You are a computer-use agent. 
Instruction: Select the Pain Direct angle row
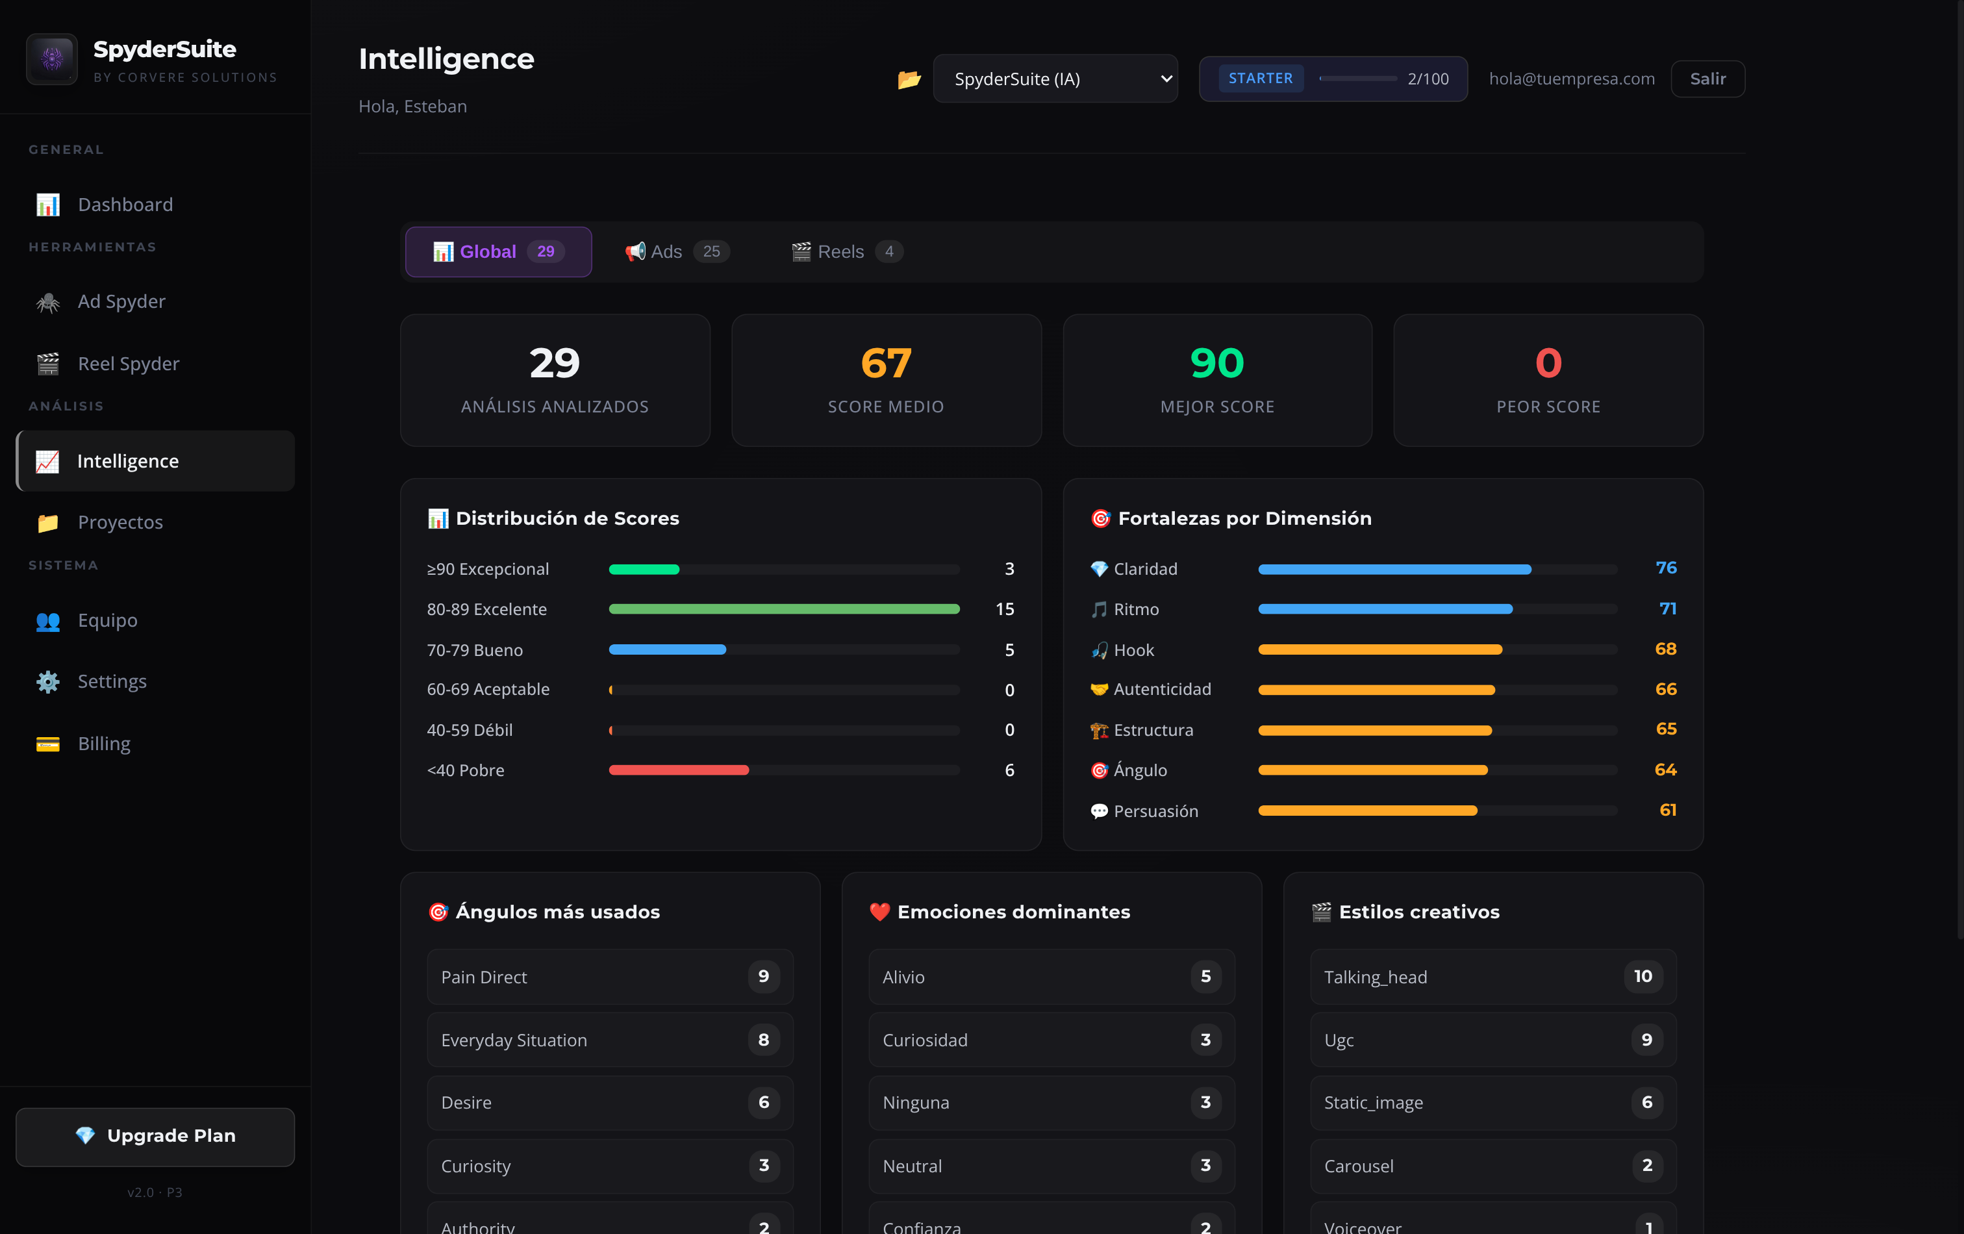point(610,976)
